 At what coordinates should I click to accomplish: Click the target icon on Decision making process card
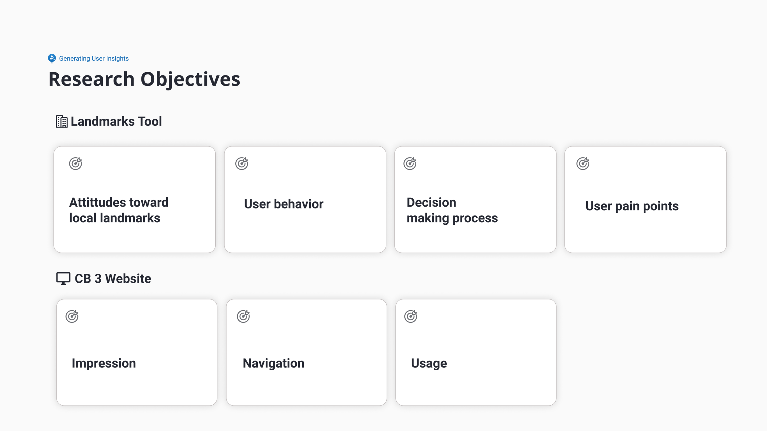tap(410, 163)
